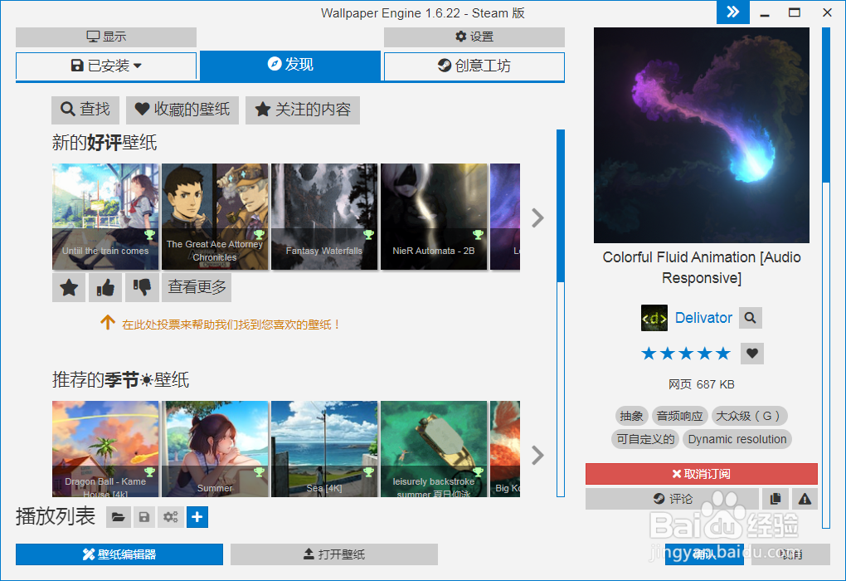Save playlist with floppy disk icon
The width and height of the screenshot is (846, 581).
(144, 517)
